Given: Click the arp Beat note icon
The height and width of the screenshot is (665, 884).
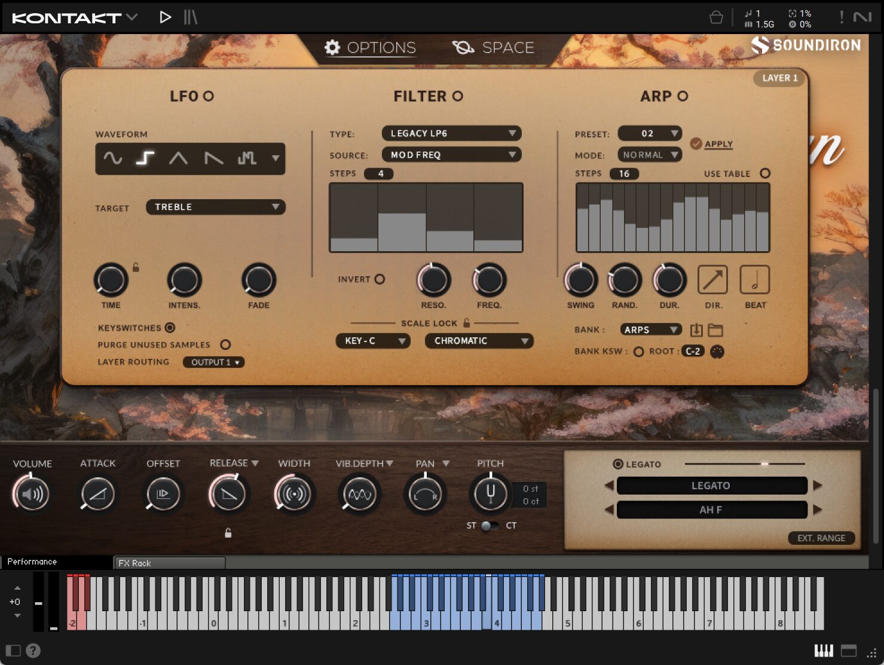Looking at the screenshot, I should coord(754,280).
